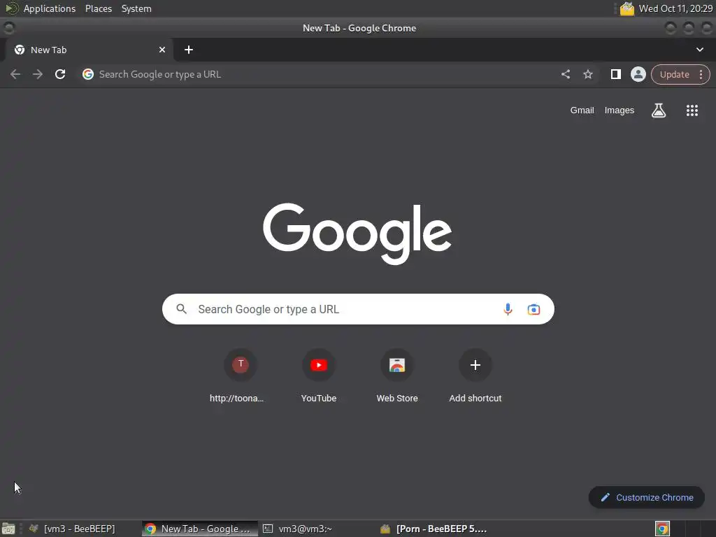Go back with the browser back arrow

(x=15, y=74)
